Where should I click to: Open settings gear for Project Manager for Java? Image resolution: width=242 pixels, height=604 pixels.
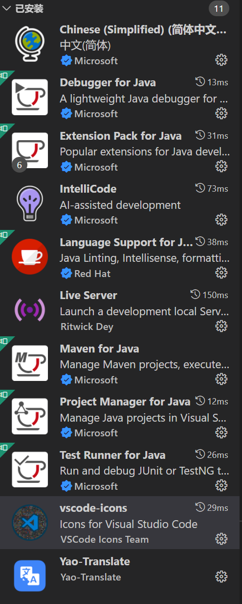click(221, 432)
